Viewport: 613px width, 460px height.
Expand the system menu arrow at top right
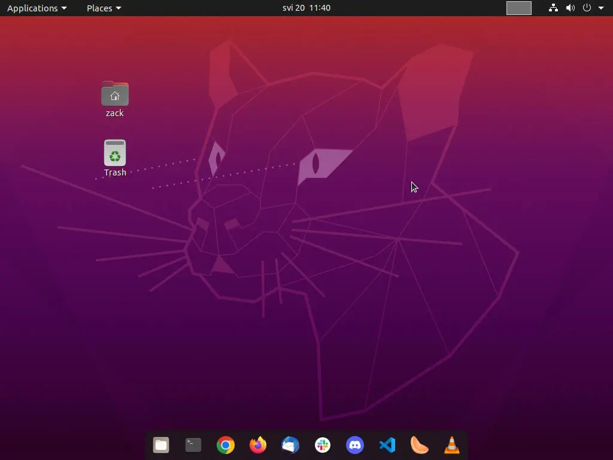point(601,8)
